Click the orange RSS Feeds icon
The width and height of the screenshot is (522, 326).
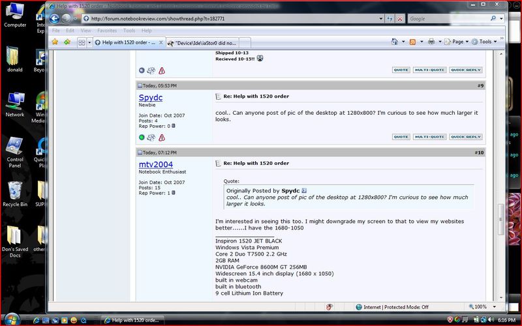(x=412, y=42)
